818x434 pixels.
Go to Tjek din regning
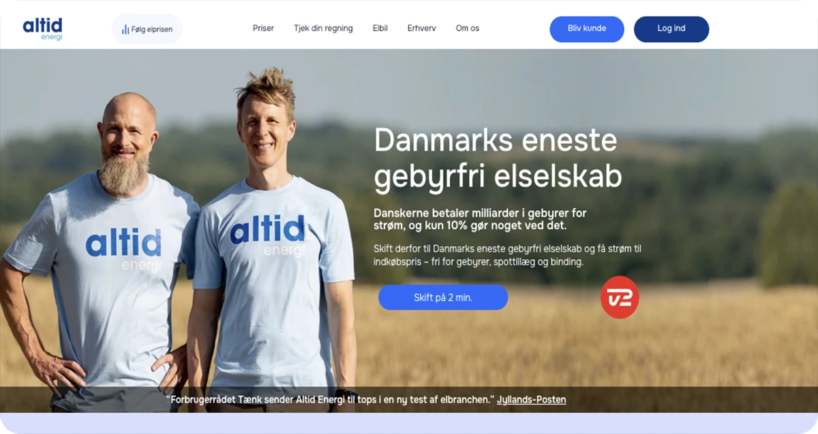[x=323, y=29]
